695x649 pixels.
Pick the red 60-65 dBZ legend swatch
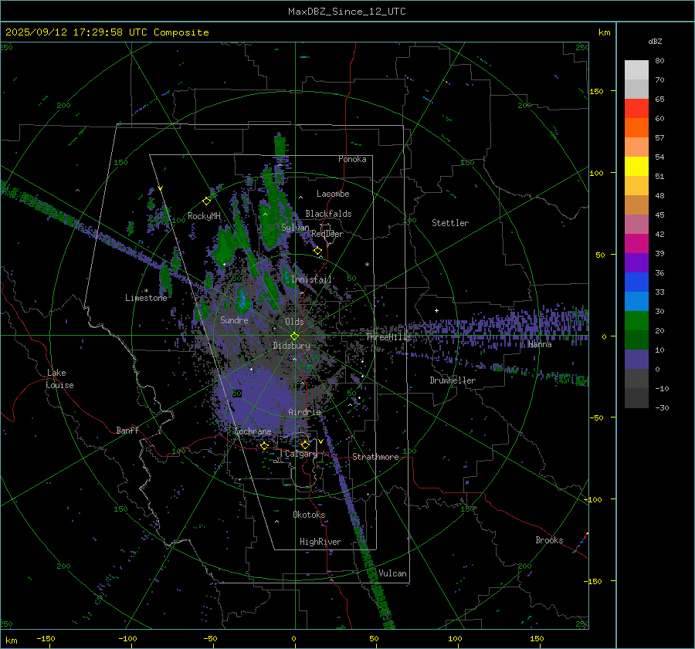[636, 109]
